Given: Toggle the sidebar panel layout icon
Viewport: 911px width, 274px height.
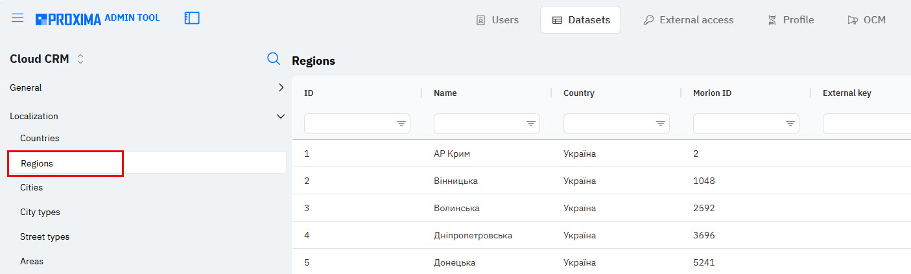Looking at the screenshot, I should (x=192, y=18).
